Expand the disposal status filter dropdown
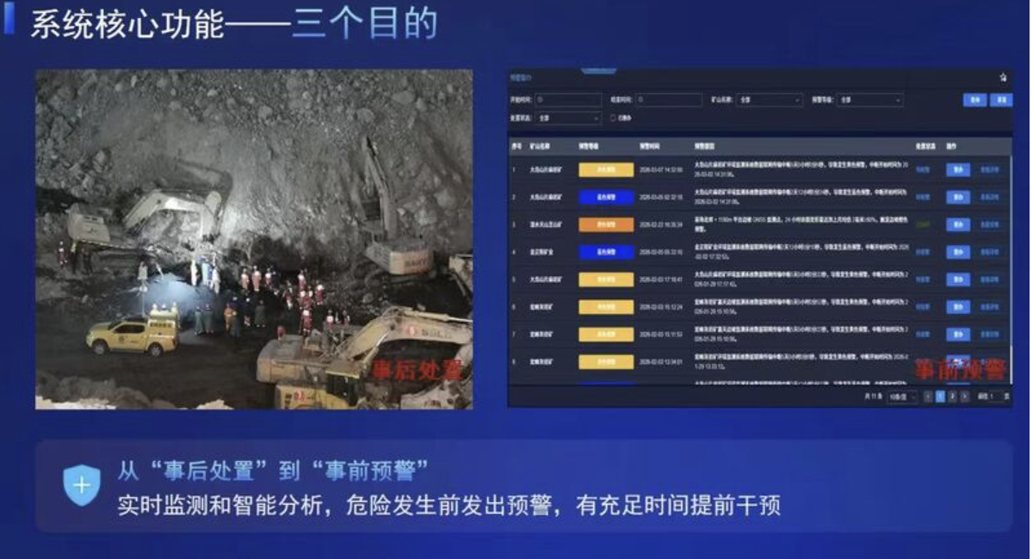The image size is (1033, 559). tap(568, 118)
